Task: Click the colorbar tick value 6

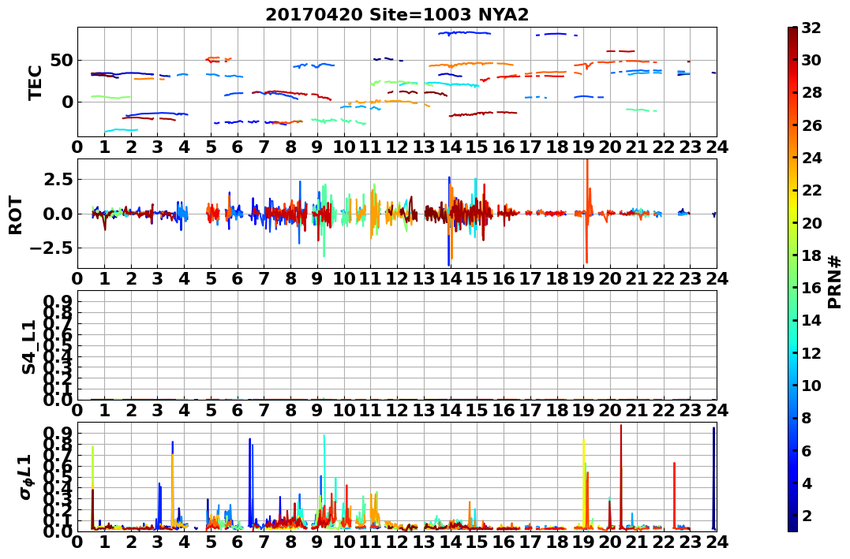Action: click(x=807, y=450)
